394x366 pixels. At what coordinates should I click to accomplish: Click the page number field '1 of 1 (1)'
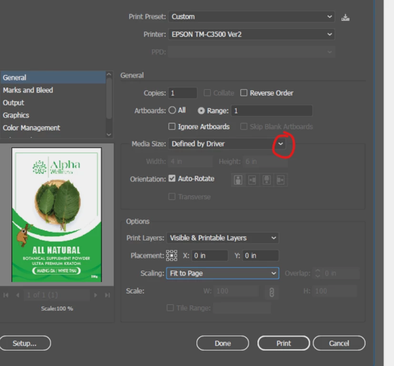56,295
